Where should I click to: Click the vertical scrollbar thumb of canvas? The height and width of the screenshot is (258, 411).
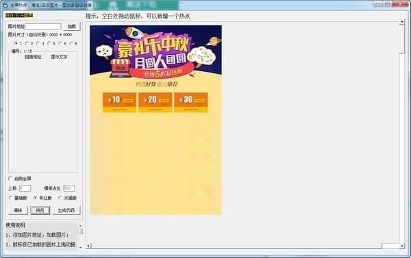(x=402, y=39)
